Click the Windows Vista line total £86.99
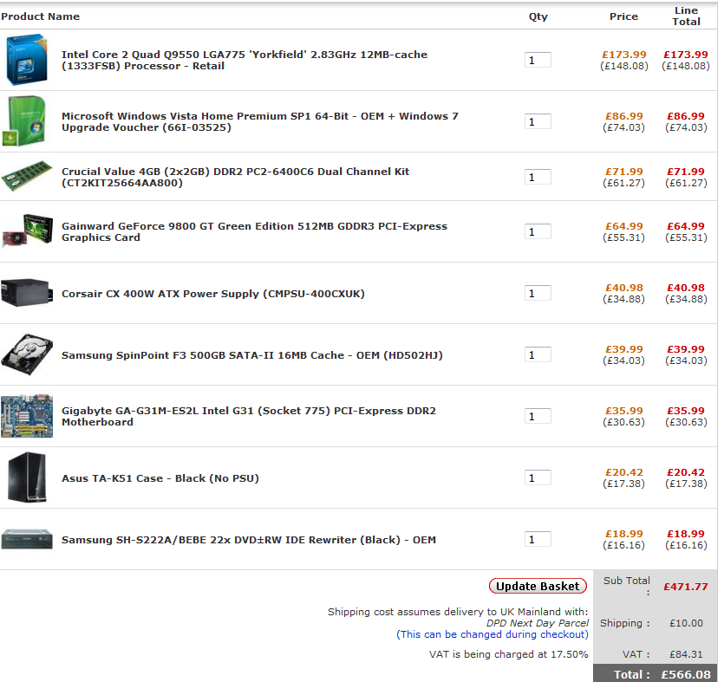Viewport: 724px width, 682px height. coord(686,116)
